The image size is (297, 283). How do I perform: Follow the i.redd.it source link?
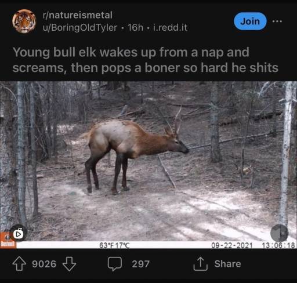coord(170,27)
